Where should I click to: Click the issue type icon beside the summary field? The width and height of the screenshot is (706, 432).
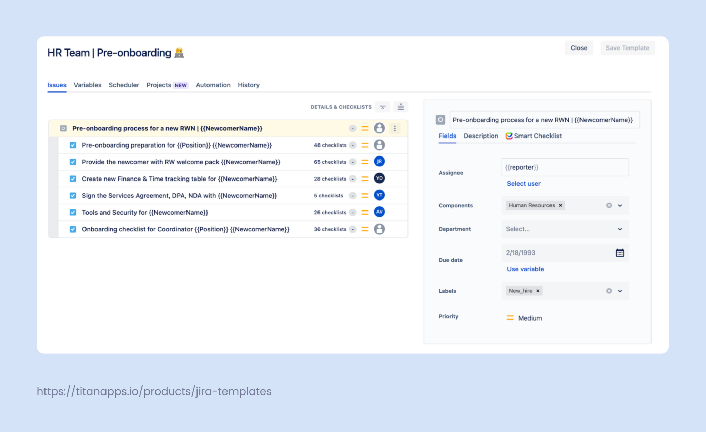(440, 120)
